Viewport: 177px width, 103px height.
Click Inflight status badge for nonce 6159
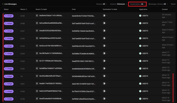point(9,99)
